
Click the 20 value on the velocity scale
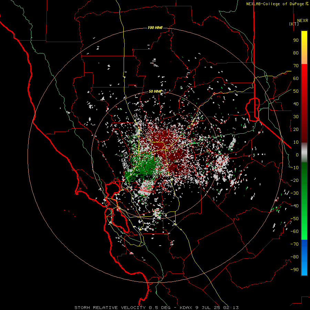pyautogui.click(x=296, y=129)
